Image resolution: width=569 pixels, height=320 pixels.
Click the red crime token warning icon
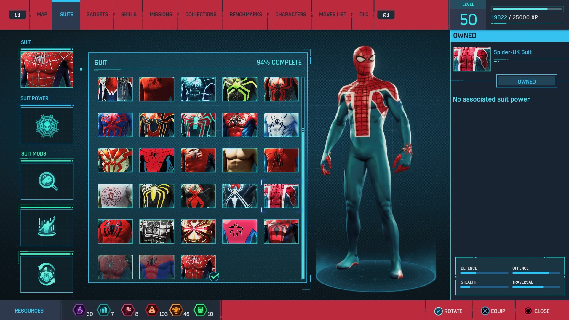(x=152, y=310)
